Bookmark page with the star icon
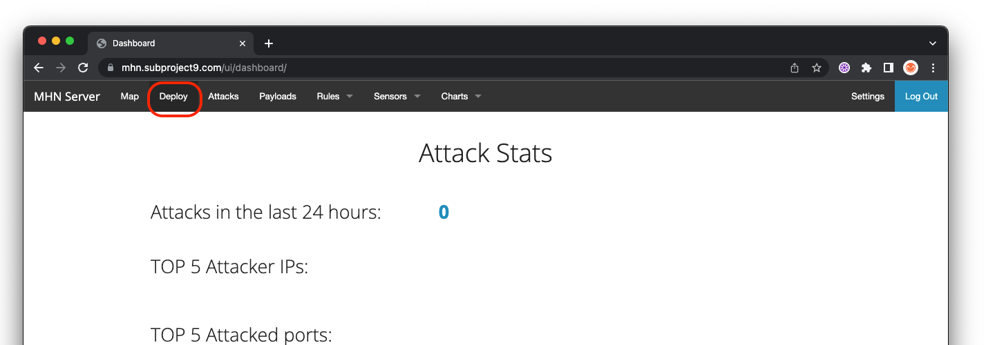986x345 pixels. click(817, 68)
